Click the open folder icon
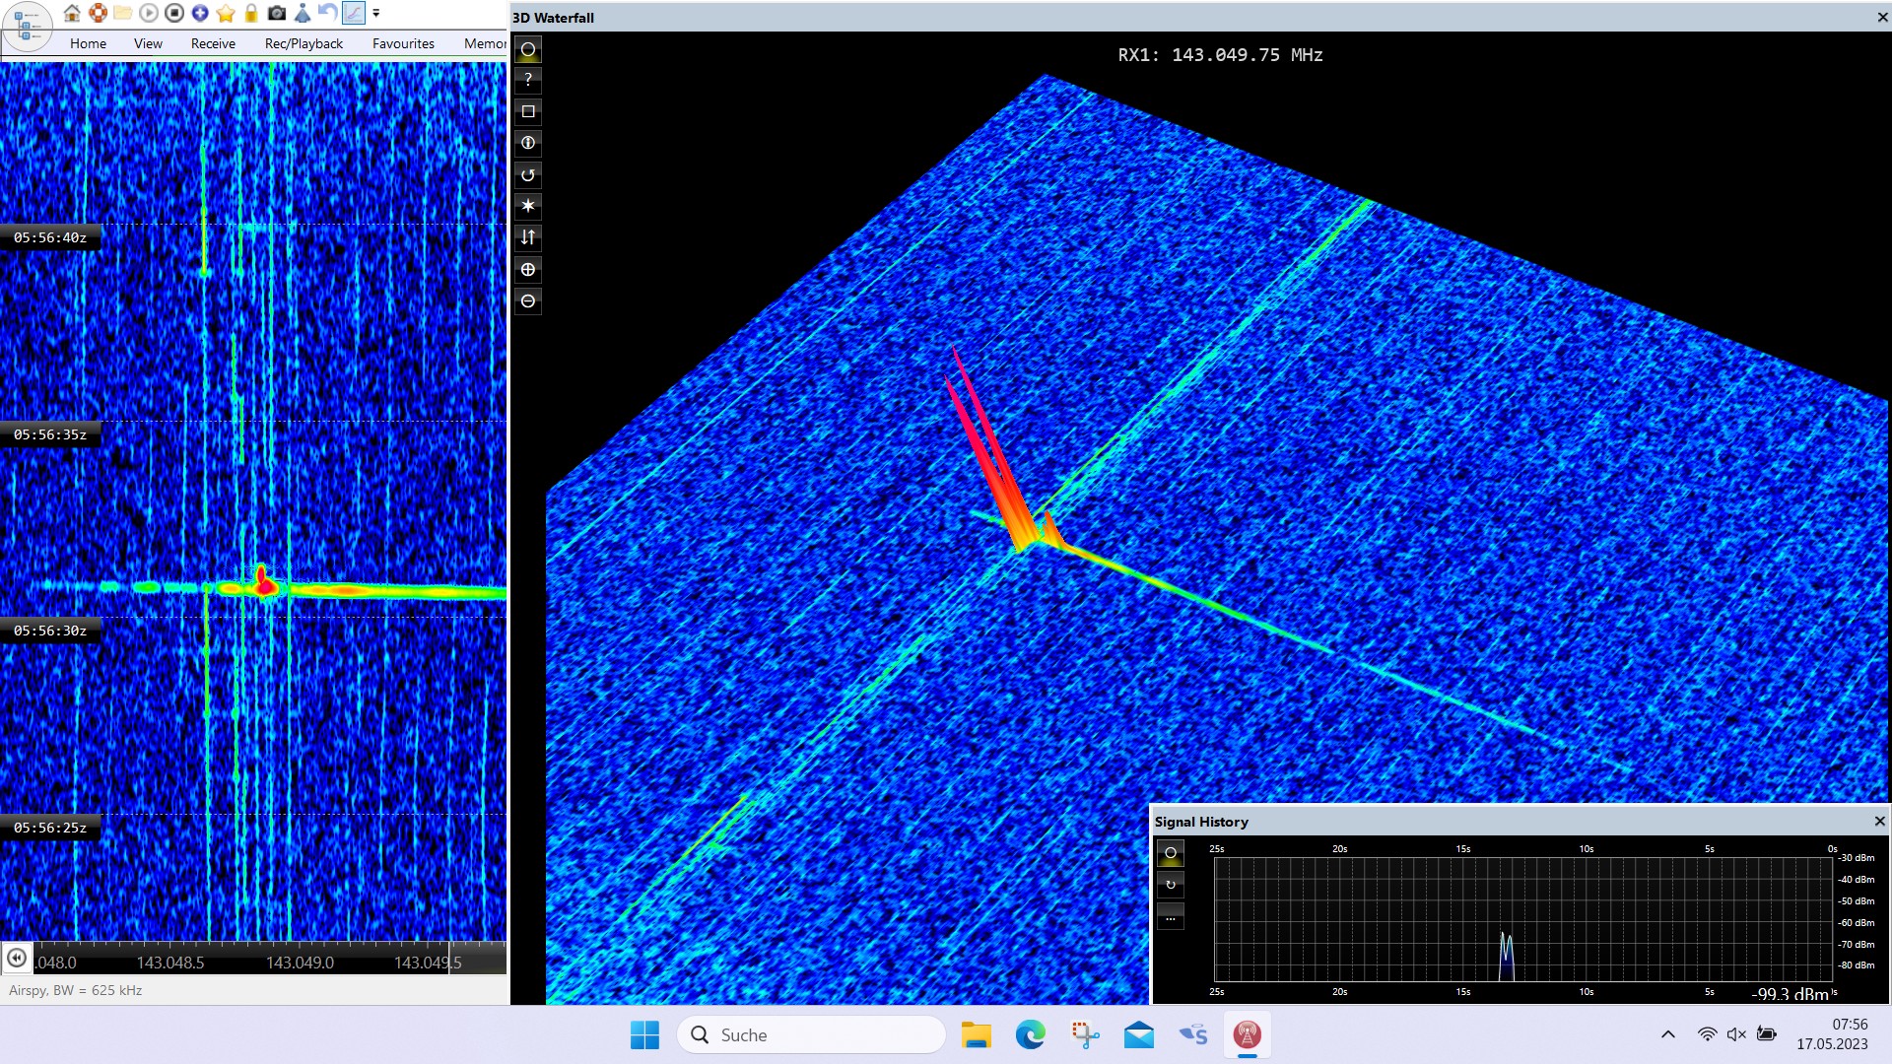This screenshot has width=1892, height=1064. click(123, 13)
